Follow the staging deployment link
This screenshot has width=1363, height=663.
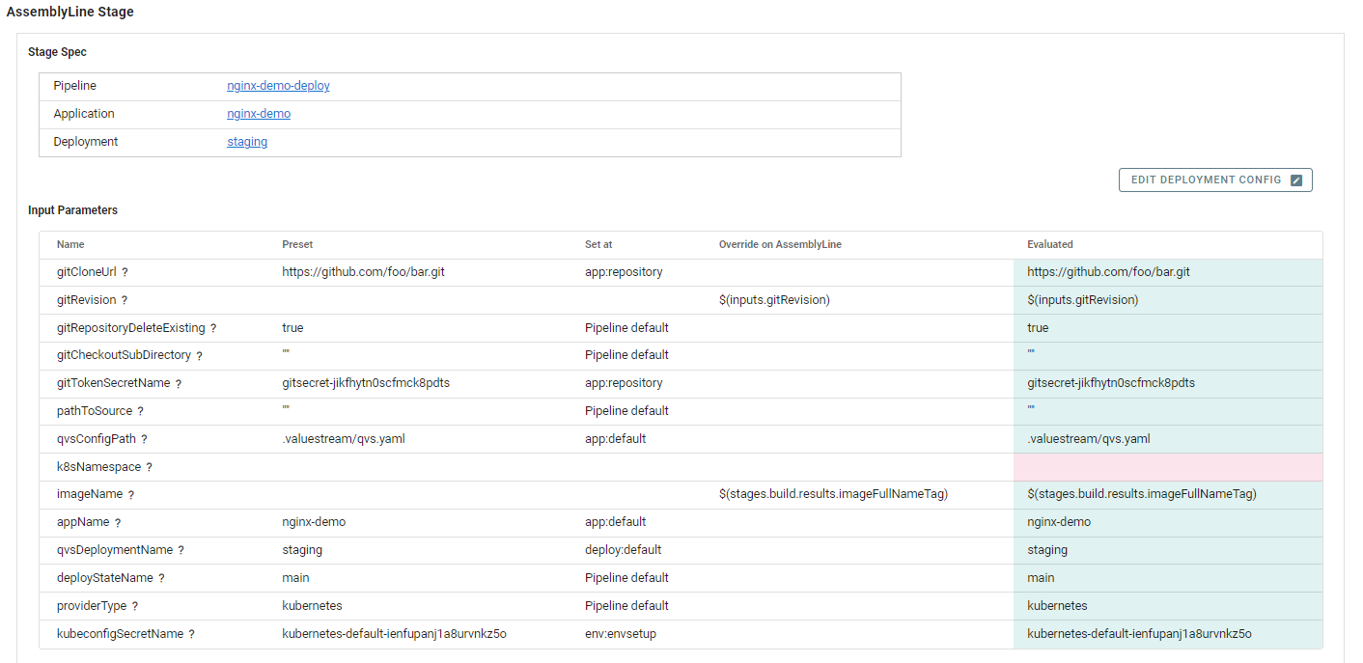pyautogui.click(x=247, y=142)
